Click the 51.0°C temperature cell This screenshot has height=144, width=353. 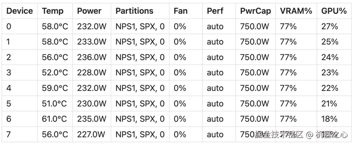[x=54, y=104]
